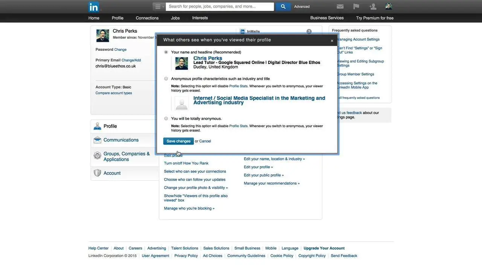Click Choose who can follow your updates

point(195,180)
